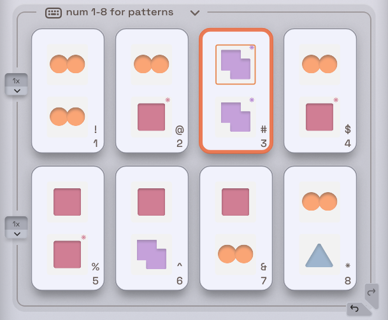The height and width of the screenshot is (320, 388).
Task: Activate pattern card 4
Action: point(320,91)
